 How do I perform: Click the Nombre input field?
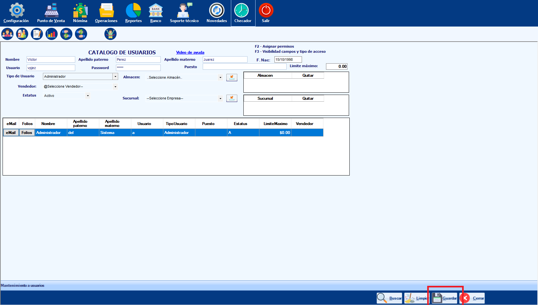click(51, 59)
